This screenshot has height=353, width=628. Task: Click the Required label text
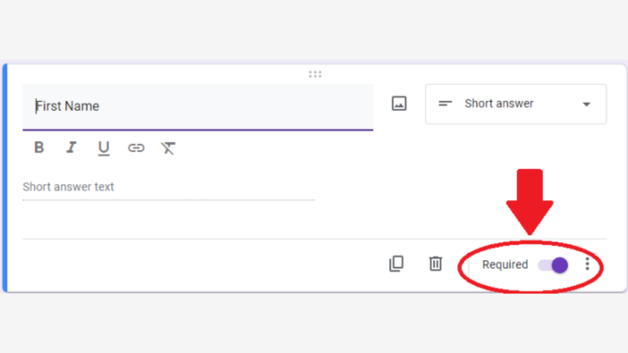[x=505, y=265]
